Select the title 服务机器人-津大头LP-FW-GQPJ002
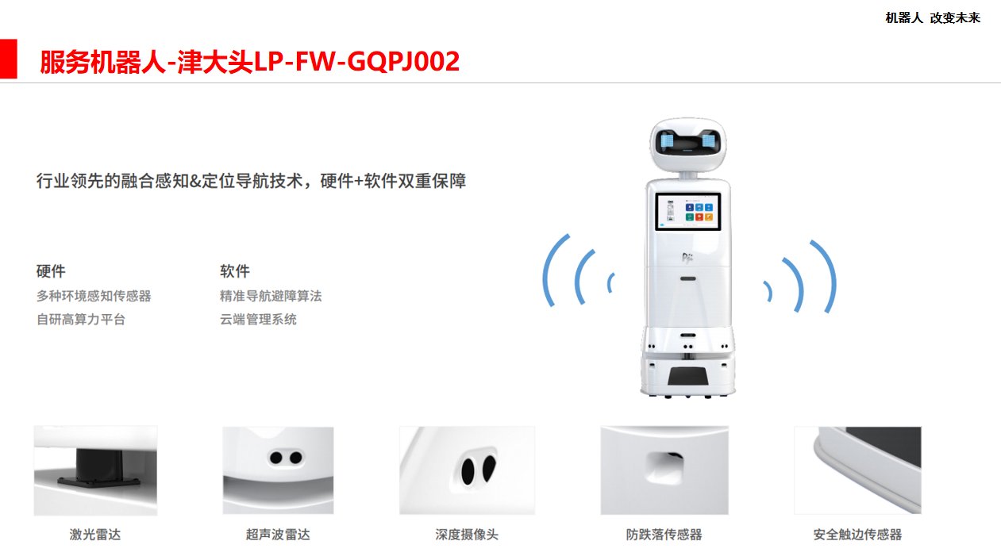The height and width of the screenshot is (560, 1001). pos(250,62)
